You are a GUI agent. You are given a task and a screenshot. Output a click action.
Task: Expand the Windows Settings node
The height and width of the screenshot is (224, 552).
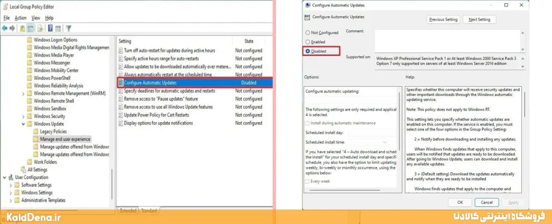coord(11,193)
